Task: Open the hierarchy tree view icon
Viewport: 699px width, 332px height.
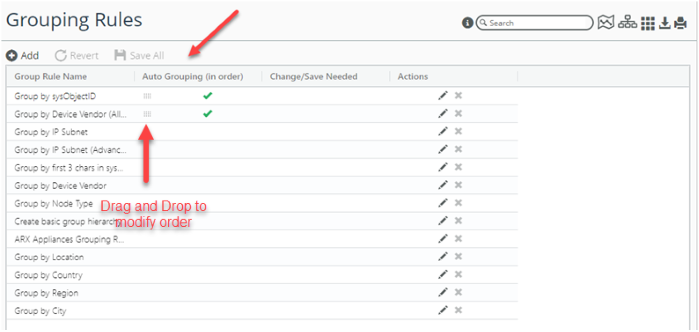Action: [627, 22]
